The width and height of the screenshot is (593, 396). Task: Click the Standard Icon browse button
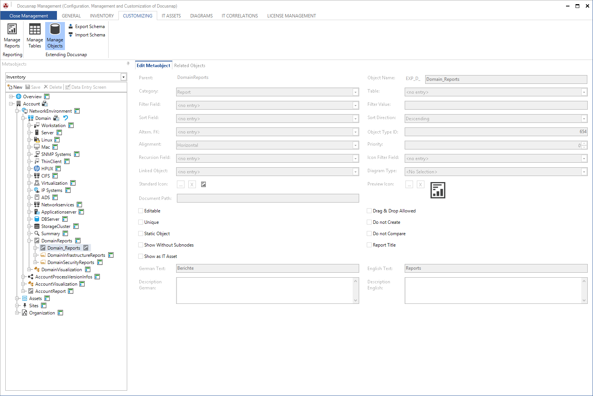point(181,184)
